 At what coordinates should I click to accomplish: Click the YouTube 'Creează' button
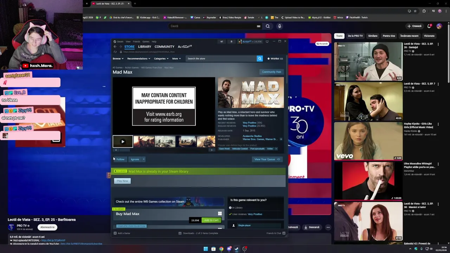(414, 26)
